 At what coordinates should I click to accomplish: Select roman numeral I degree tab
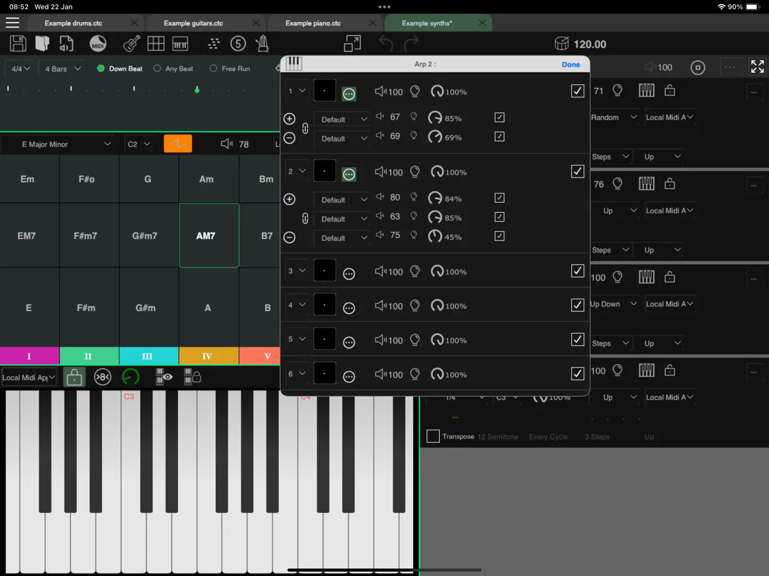click(x=29, y=356)
